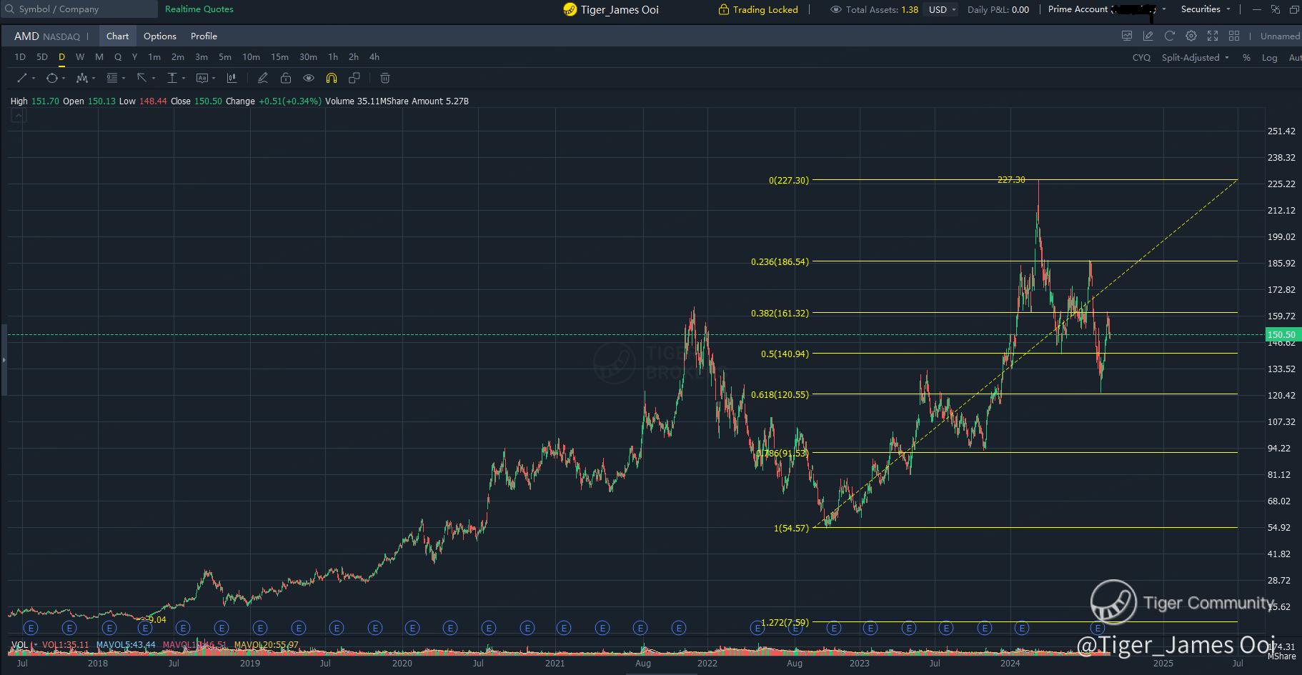Open the USD currency dropdown
The image size is (1302, 675).
pyautogui.click(x=940, y=9)
